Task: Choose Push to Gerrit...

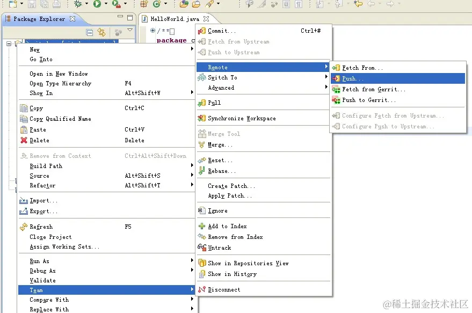Action: coord(398,100)
